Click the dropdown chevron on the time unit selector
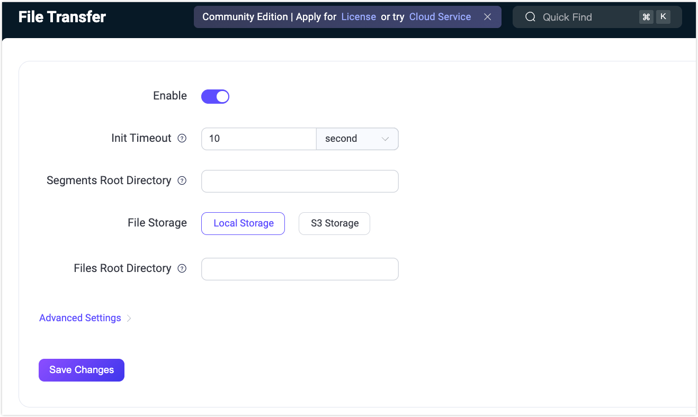698x417 pixels. click(385, 139)
